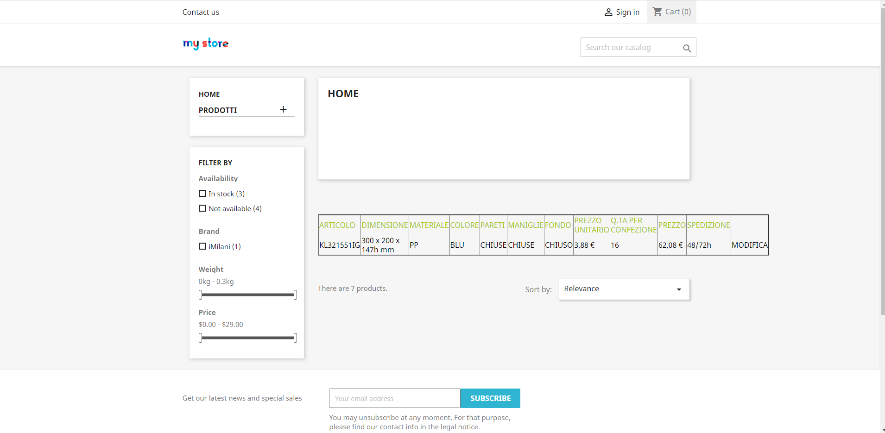
Task: Check the Not available filter
Action: 202,208
